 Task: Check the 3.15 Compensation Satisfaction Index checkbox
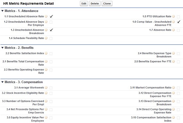point(178,118)
